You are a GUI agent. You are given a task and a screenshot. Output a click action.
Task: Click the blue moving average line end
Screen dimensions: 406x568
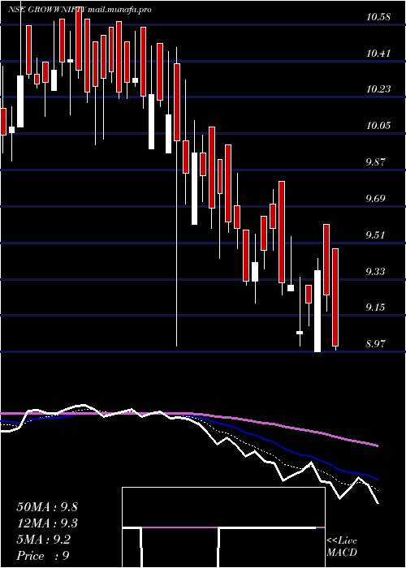377,479
